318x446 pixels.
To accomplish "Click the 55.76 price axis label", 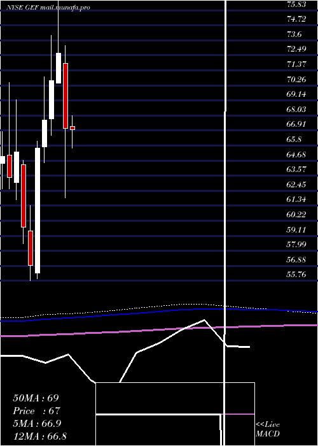I will tap(296, 274).
